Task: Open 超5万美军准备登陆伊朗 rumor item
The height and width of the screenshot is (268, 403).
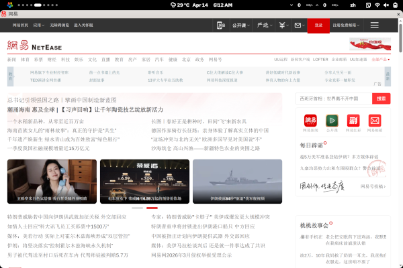Action: 339,157
